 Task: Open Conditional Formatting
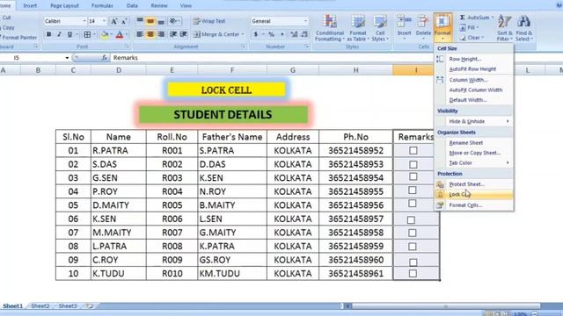click(x=330, y=28)
